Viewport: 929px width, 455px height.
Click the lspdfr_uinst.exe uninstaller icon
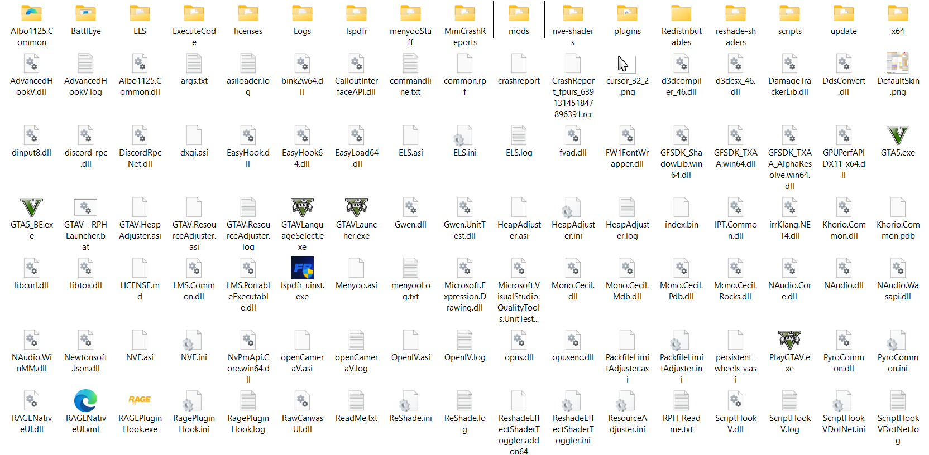[x=302, y=268]
